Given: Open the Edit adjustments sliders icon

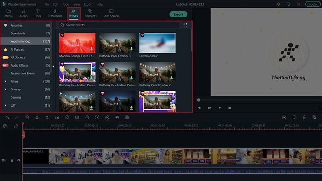Looking at the screenshot, I should coord(117,118).
